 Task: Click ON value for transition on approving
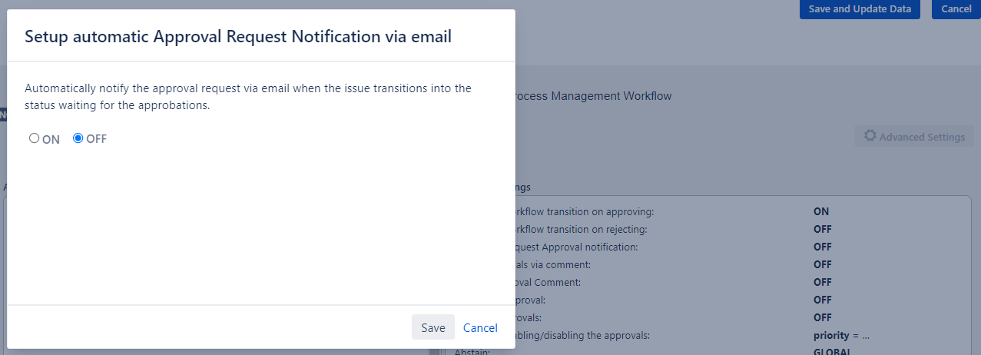pos(821,211)
